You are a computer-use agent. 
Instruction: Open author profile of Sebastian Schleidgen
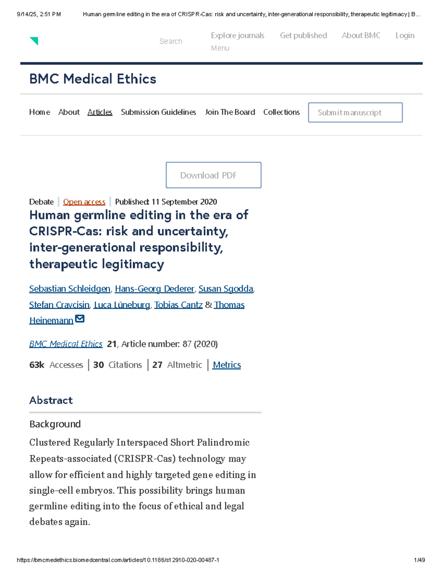70,289
